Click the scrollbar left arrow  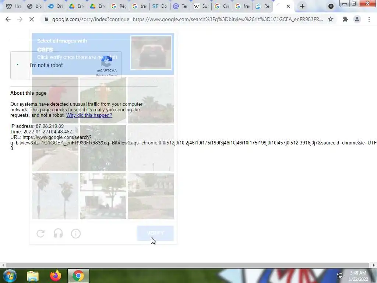(x=3, y=265)
